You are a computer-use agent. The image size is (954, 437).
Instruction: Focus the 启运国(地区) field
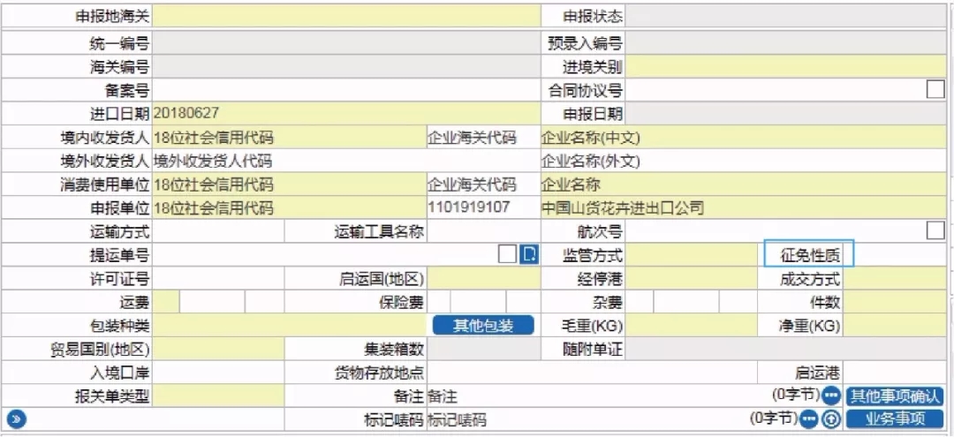click(483, 279)
